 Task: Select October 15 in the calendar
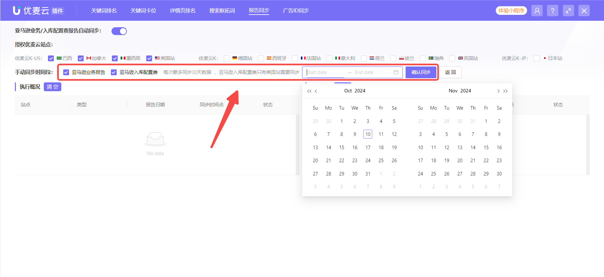pyautogui.click(x=342, y=148)
